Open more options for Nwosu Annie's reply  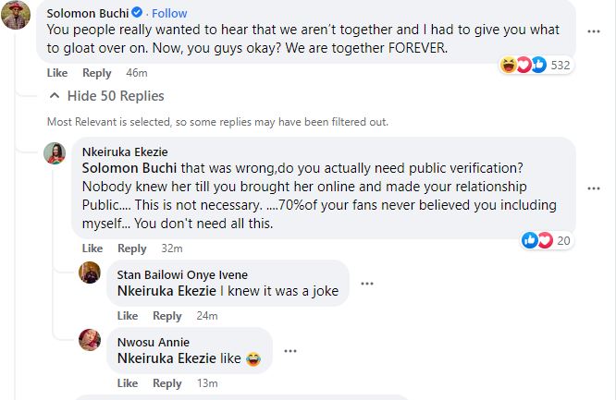pyautogui.click(x=291, y=350)
